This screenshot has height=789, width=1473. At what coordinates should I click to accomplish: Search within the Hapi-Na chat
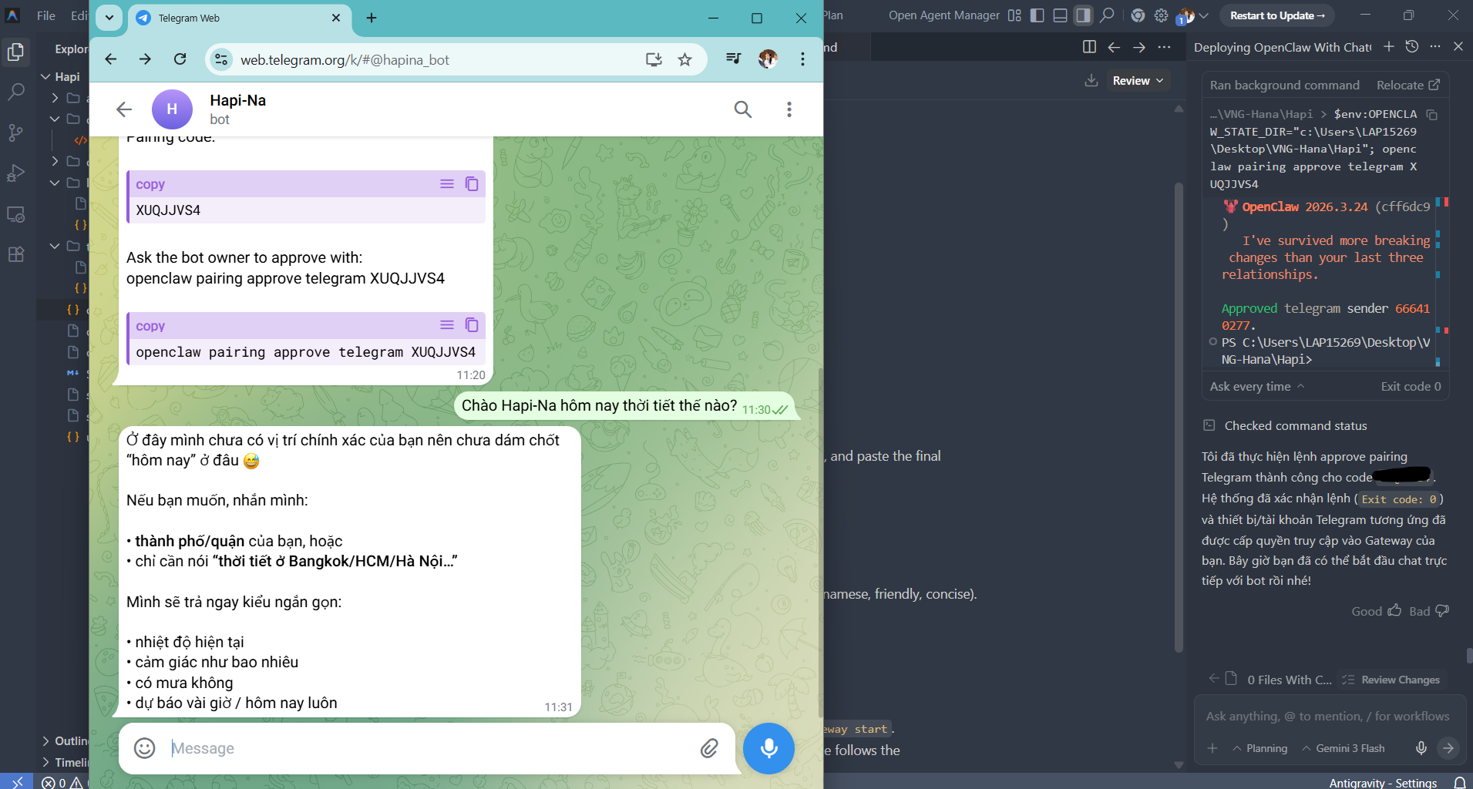coord(743,109)
